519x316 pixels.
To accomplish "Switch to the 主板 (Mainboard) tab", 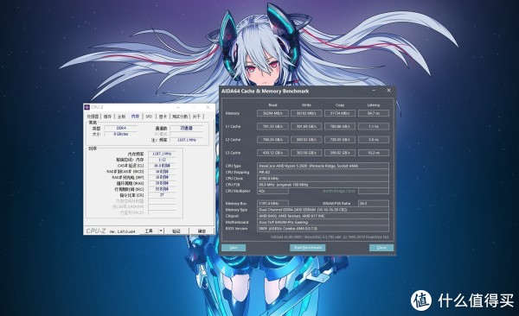I will 121,117.
